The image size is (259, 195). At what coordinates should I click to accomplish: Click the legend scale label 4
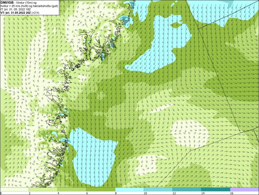(58, 193)
